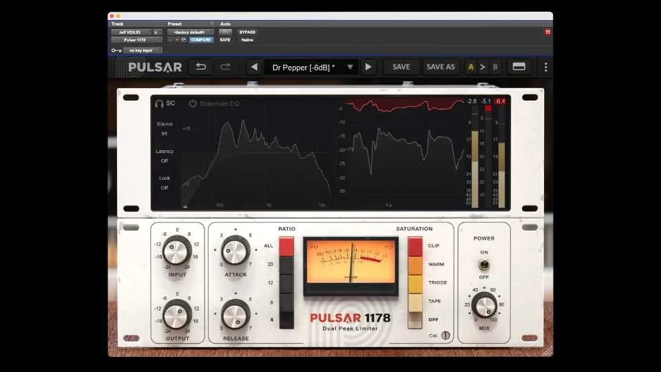
Task: Click the RELEASE knob
Action: 235,315
